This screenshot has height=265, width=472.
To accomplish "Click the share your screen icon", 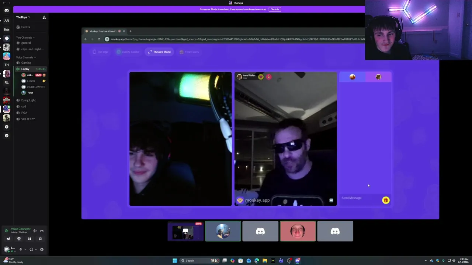I will click(x=19, y=239).
